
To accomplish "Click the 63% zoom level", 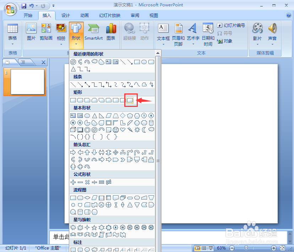I will click(221, 248).
